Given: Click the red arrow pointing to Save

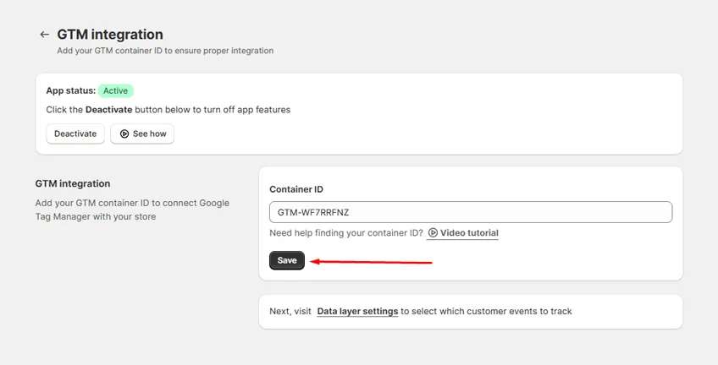Looking at the screenshot, I should pyautogui.click(x=372, y=262).
